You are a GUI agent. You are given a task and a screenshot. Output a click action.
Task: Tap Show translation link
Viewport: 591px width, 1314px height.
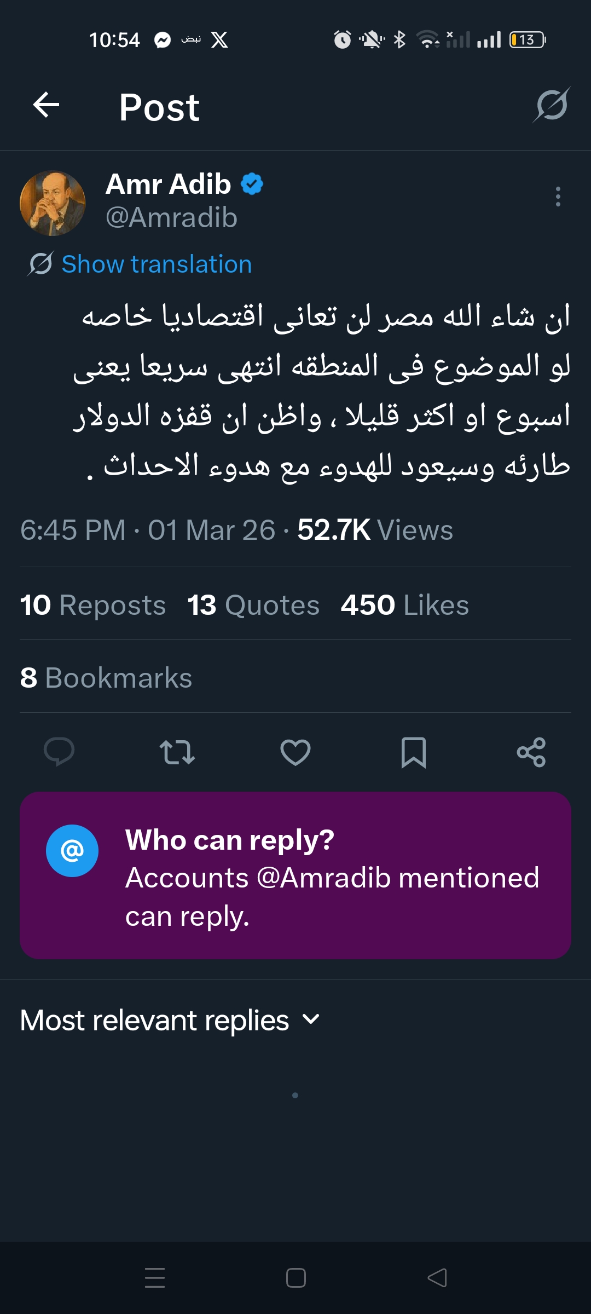[x=157, y=264]
